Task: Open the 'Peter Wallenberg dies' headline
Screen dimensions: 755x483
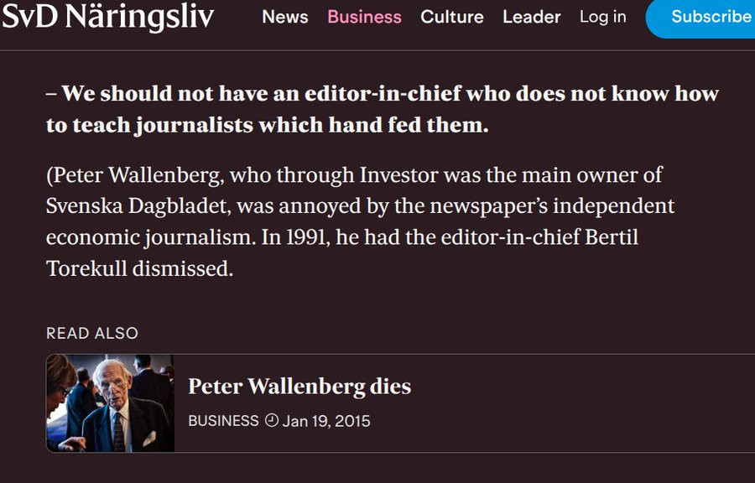Action: 299,387
